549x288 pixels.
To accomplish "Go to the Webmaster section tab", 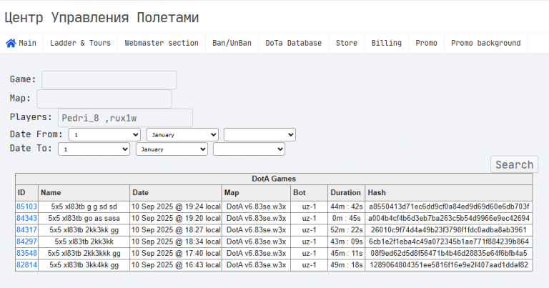I will coord(162,43).
